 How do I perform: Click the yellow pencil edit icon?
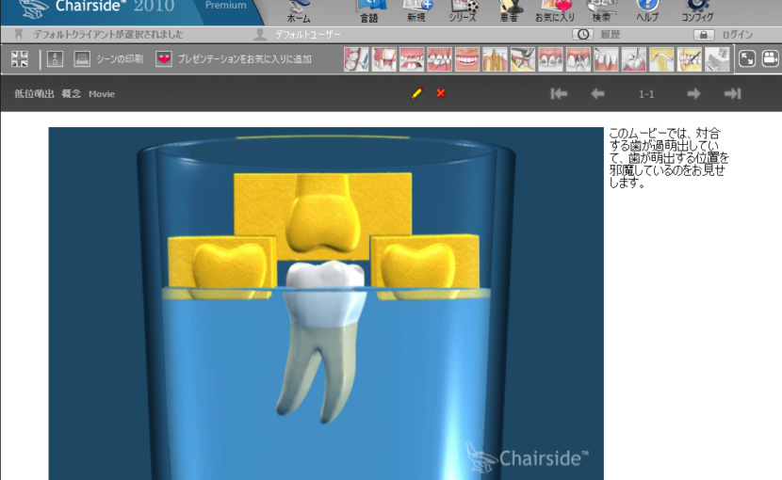[x=417, y=93]
